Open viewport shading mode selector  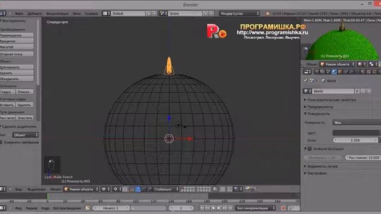pyautogui.click(x=105, y=189)
